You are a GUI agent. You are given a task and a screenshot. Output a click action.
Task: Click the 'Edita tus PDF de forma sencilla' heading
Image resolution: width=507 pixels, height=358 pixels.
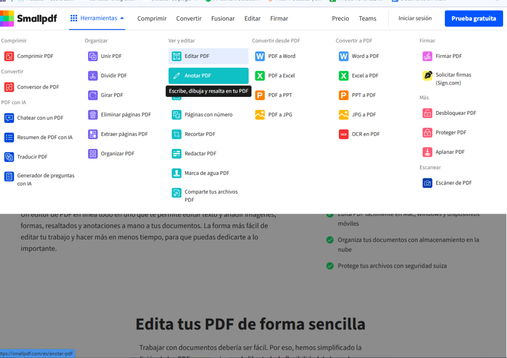250,324
